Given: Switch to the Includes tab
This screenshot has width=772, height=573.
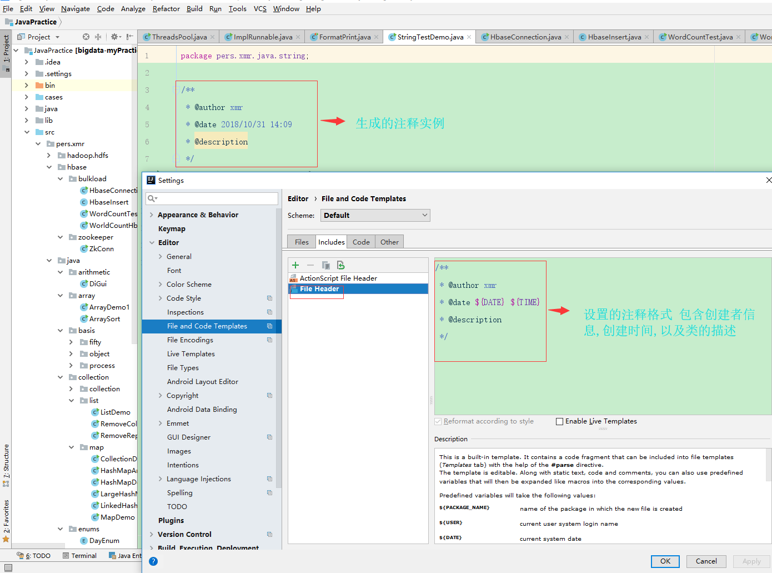Looking at the screenshot, I should pos(332,242).
